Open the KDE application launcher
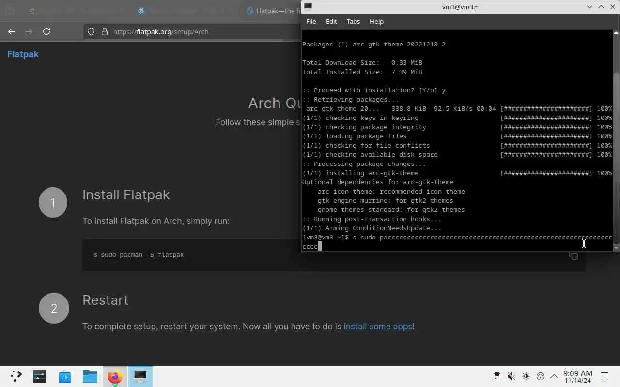 pyautogui.click(x=16, y=376)
